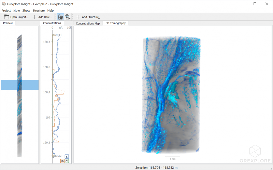Select the core slice selection tool

click(x=68, y=17)
